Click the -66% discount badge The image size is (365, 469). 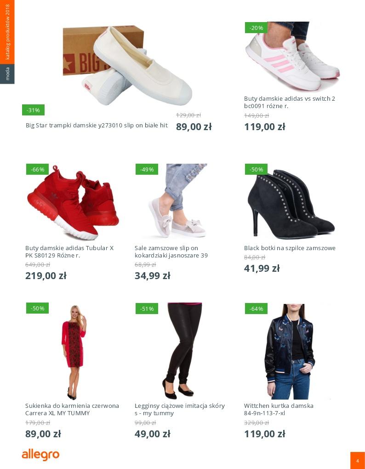(37, 169)
